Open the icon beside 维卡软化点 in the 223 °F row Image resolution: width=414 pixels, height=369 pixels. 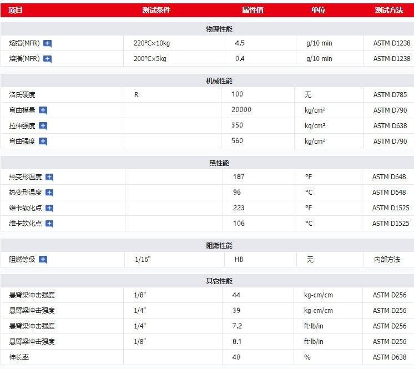coord(49,208)
